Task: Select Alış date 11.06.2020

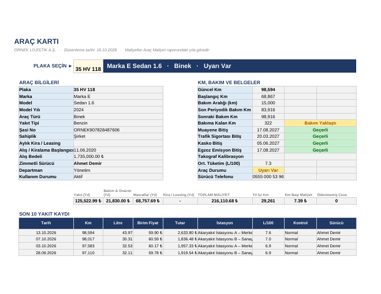Action: tap(118, 150)
